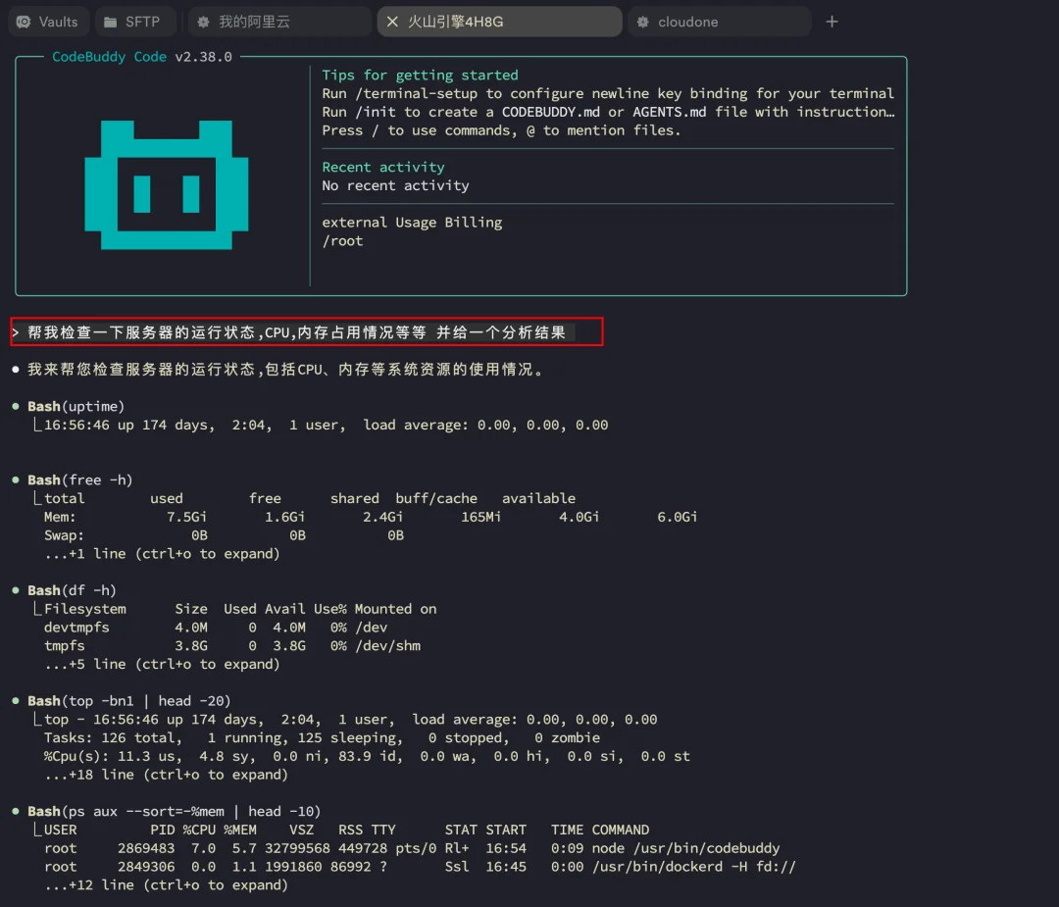Expand the hidden +1 line under free -h
The width and height of the screenshot is (1059, 907).
click(162, 554)
